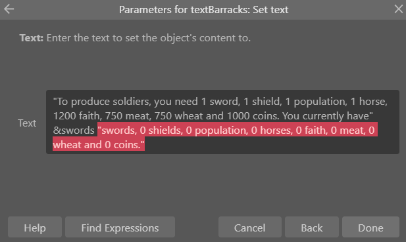Viewport: 406px width, 242px height.
Task: Confirm the expression with Done button
Action: click(370, 227)
